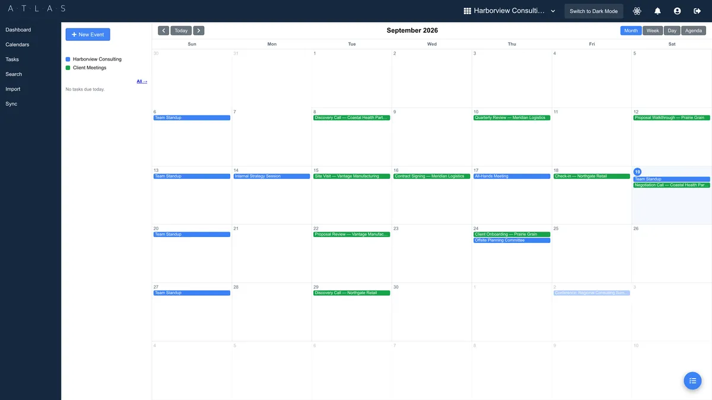This screenshot has width=712, height=400.
Task: Open Search in sidebar
Action: click(x=14, y=74)
